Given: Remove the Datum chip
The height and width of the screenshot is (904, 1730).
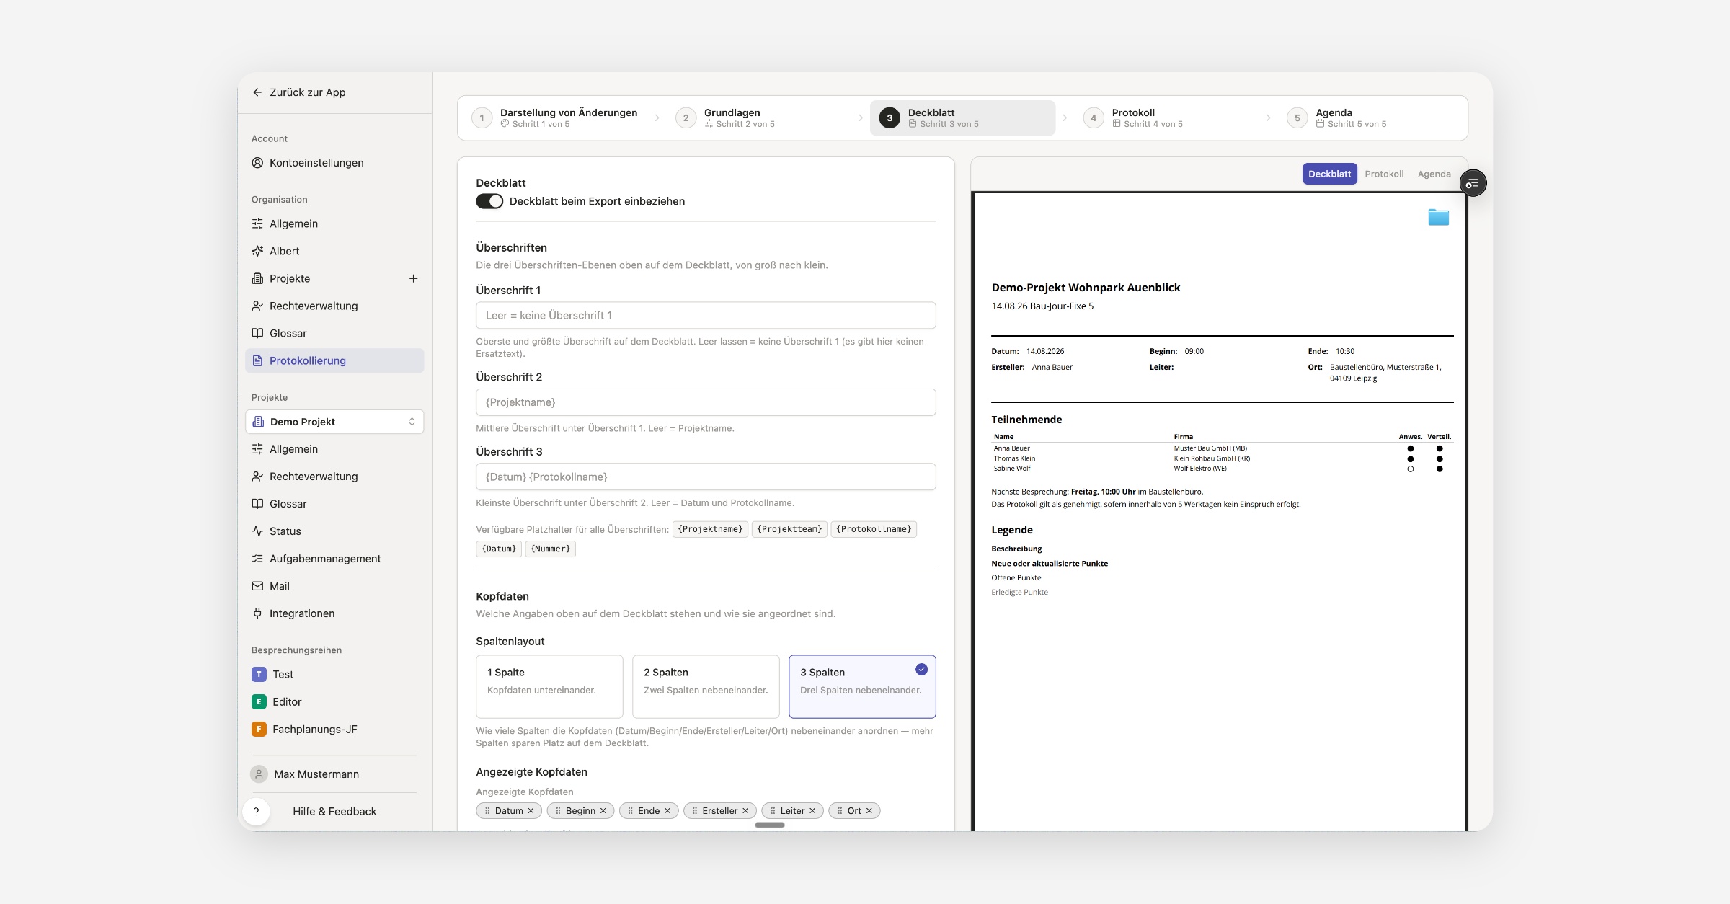Looking at the screenshot, I should pos(531,811).
